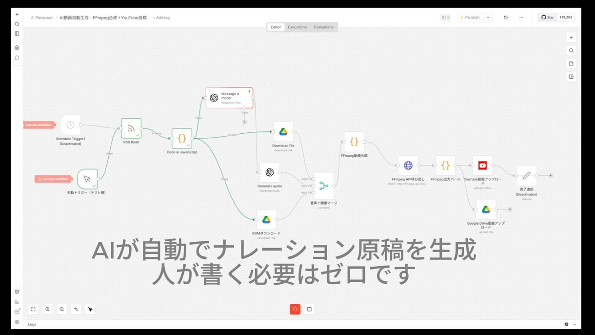Select the Message a model OpenAI node
The width and height of the screenshot is (595, 335).
click(x=229, y=98)
